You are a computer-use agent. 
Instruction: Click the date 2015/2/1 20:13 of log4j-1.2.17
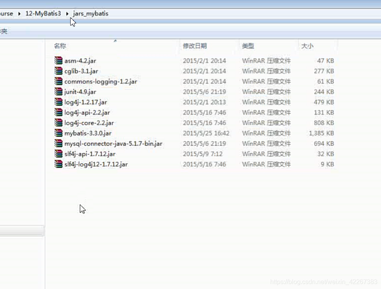click(x=204, y=102)
